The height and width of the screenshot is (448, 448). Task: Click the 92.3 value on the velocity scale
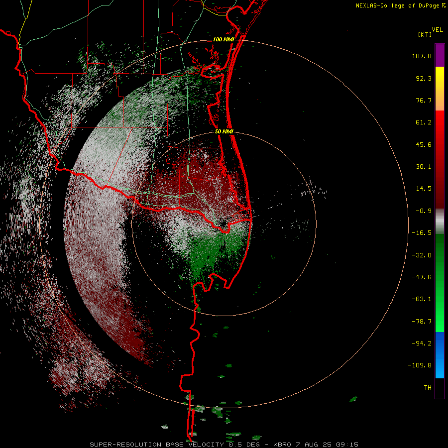click(x=424, y=78)
